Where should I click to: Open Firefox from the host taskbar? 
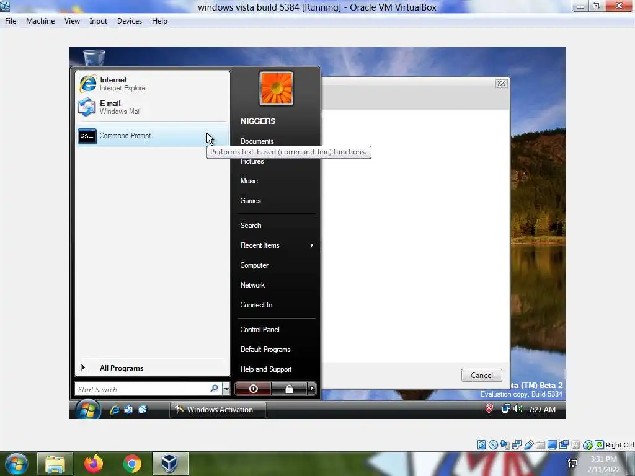[x=94, y=464]
